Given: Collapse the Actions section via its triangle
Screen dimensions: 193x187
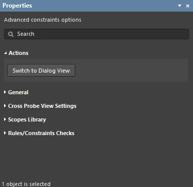Looking at the screenshot, I should (6, 53).
